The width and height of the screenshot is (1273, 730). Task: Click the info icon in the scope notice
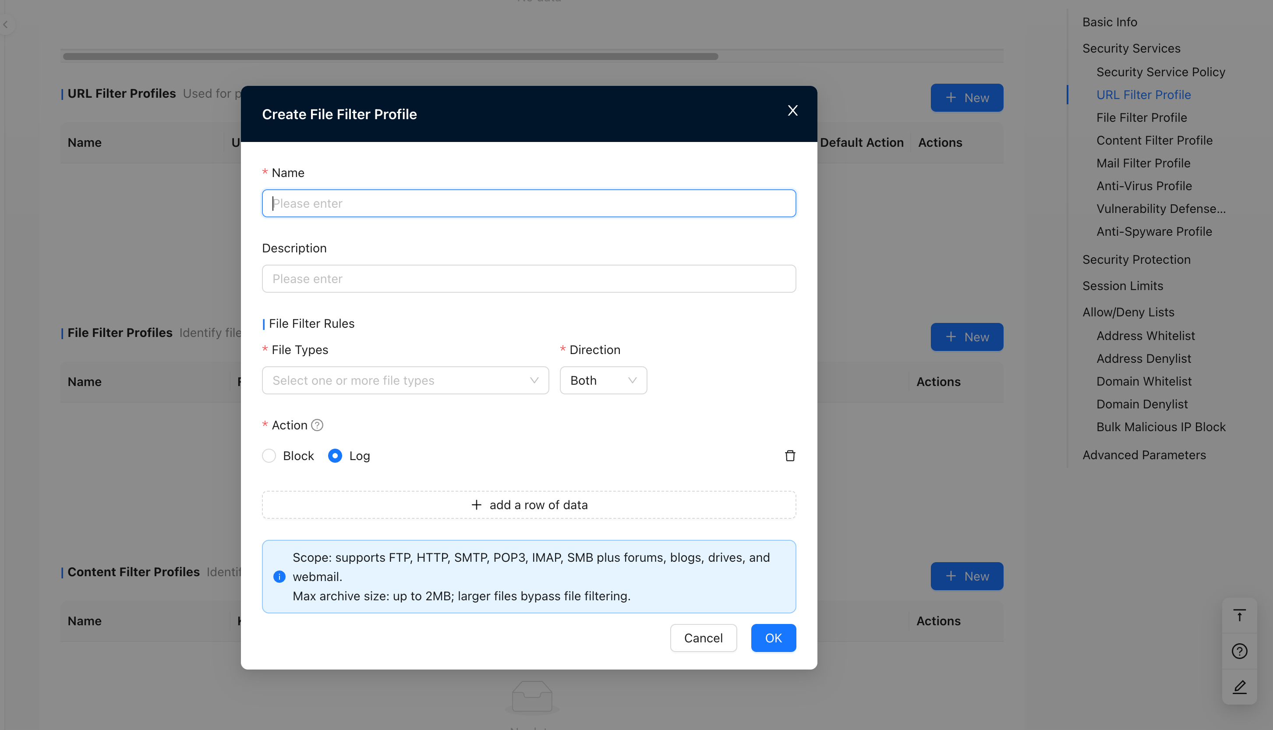point(279,577)
